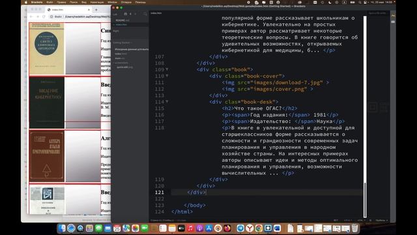Viewport: 417px width, 235px height.
Task: Open Reminders from the Dock
Action: click(163, 228)
